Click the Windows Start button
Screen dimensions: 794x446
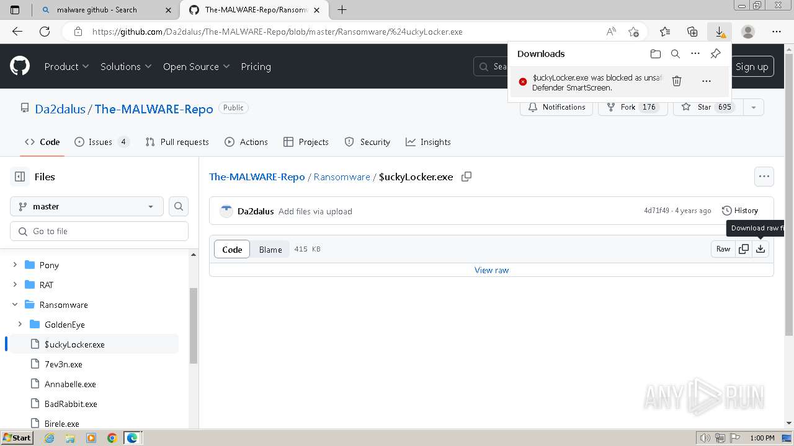(17, 437)
